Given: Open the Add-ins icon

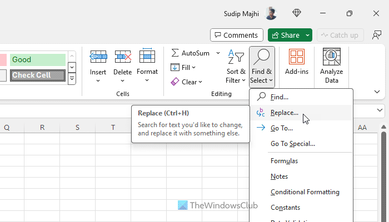Looking at the screenshot, I should tap(296, 57).
